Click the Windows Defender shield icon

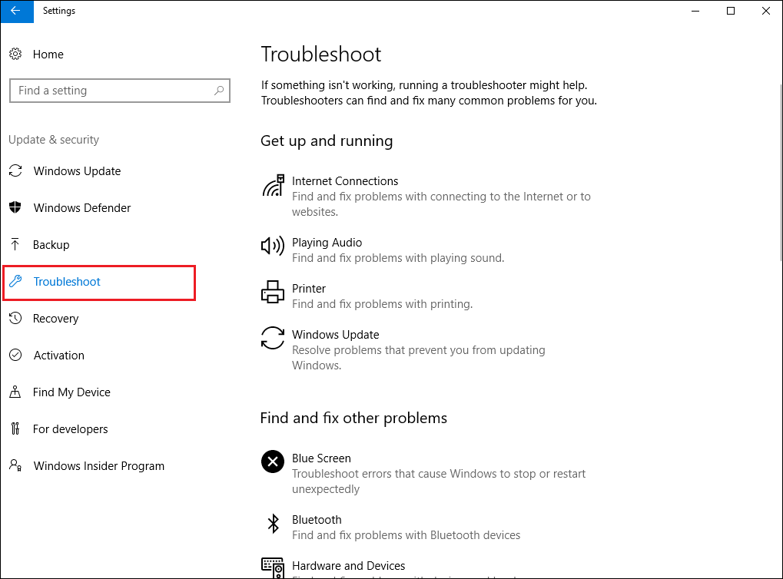click(15, 207)
